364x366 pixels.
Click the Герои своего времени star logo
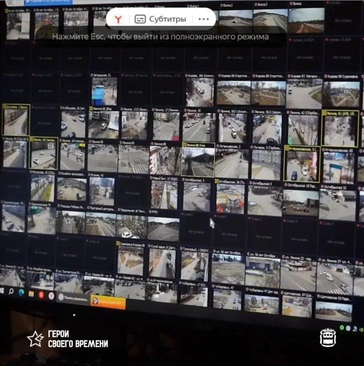[36, 339]
